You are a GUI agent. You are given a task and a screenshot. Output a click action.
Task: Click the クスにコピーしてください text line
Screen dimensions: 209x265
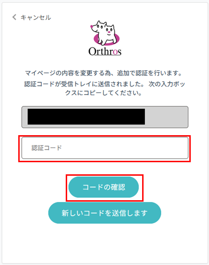(x=103, y=93)
